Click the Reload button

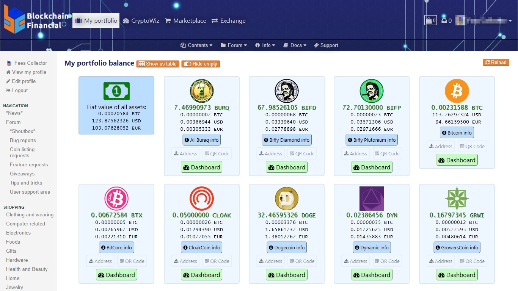coord(496,62)
